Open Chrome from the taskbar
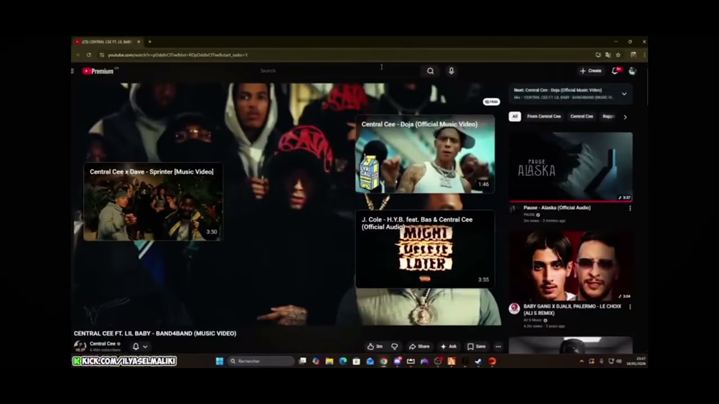Screen dimensions: 719x404 click(383, 361)
